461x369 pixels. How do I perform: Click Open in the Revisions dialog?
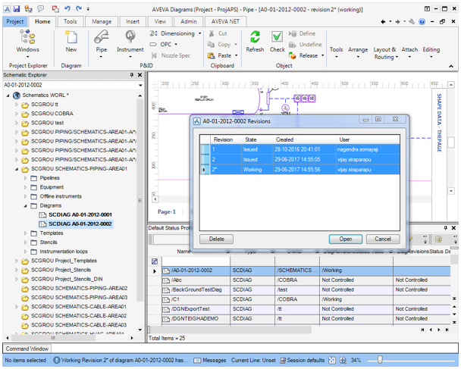point(346,239)
